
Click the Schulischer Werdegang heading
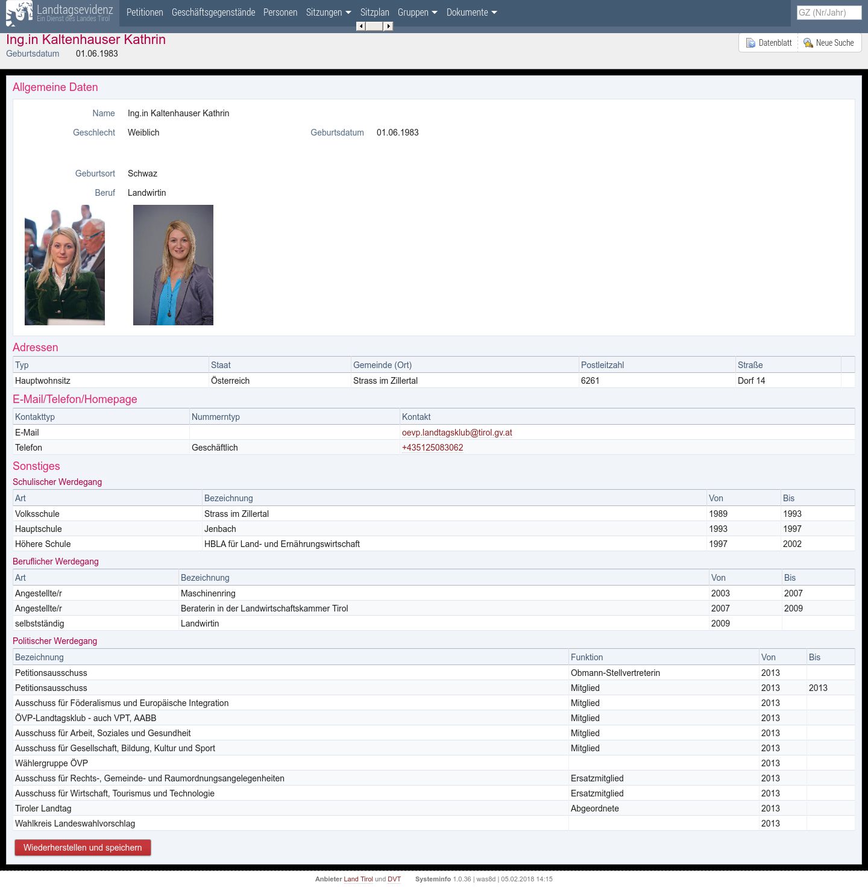(x=57, y=482)
